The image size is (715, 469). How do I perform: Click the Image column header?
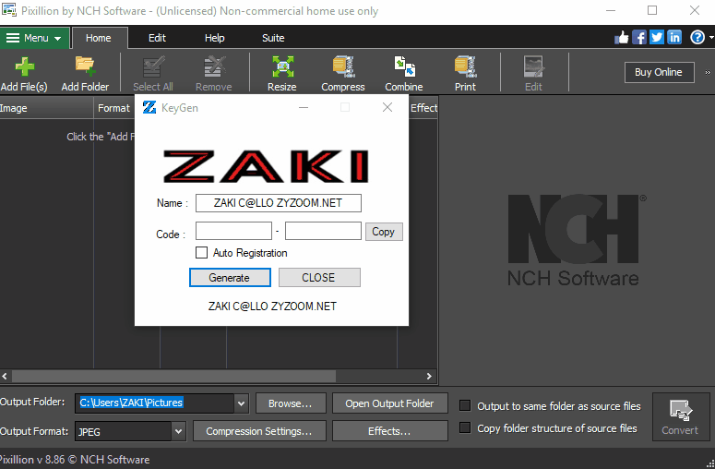pos(46,108)
